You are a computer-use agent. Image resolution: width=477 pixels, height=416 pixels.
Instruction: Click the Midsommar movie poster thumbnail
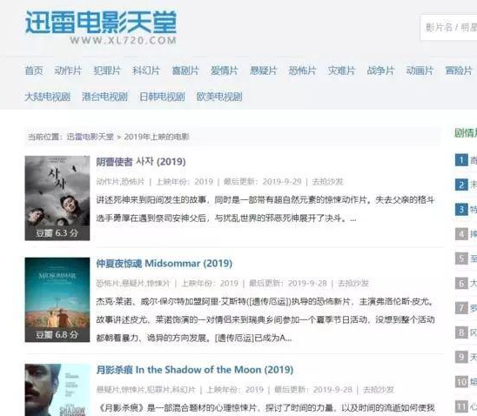[57, 299]
